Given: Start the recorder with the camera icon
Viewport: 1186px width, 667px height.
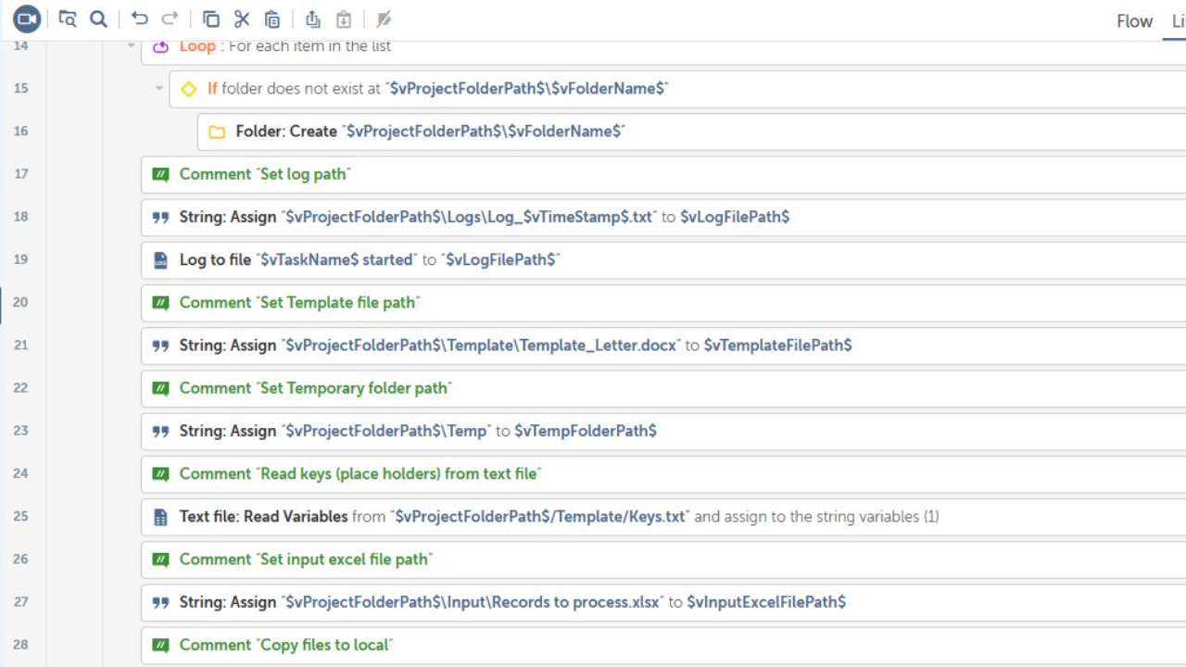Looking at the screenshot, I should point(27,19).
